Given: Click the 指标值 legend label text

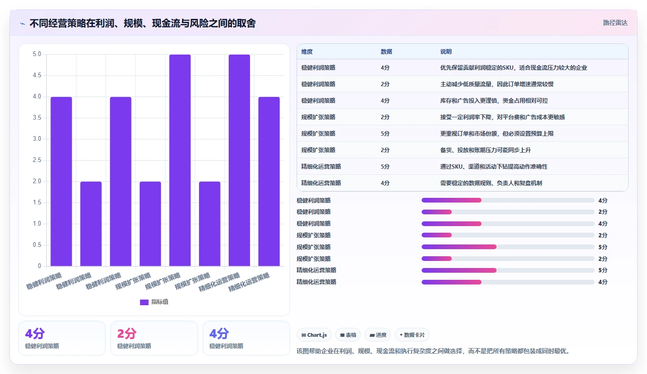Looking at the screenshot, I should (x=159, y=302).
